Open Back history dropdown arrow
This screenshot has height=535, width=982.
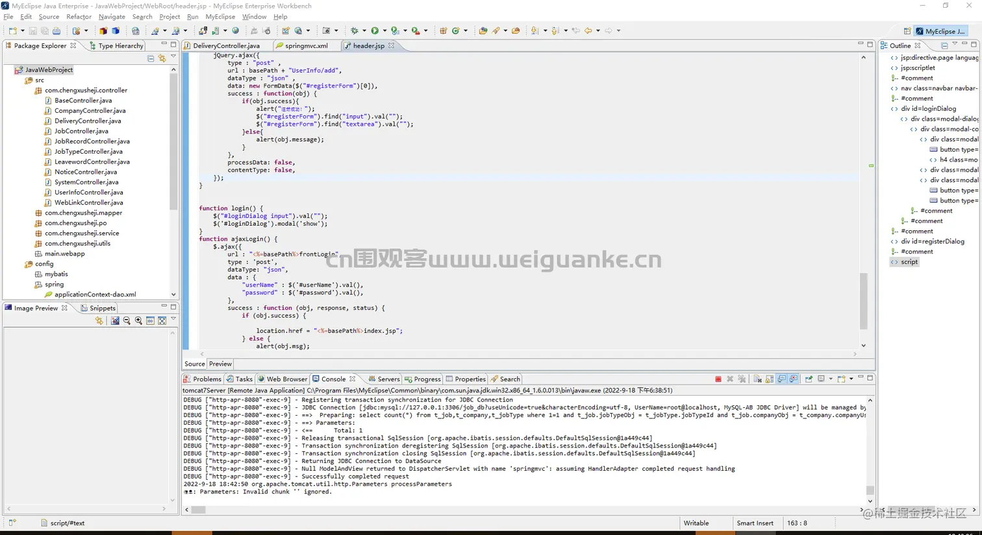tap(598, 30)
